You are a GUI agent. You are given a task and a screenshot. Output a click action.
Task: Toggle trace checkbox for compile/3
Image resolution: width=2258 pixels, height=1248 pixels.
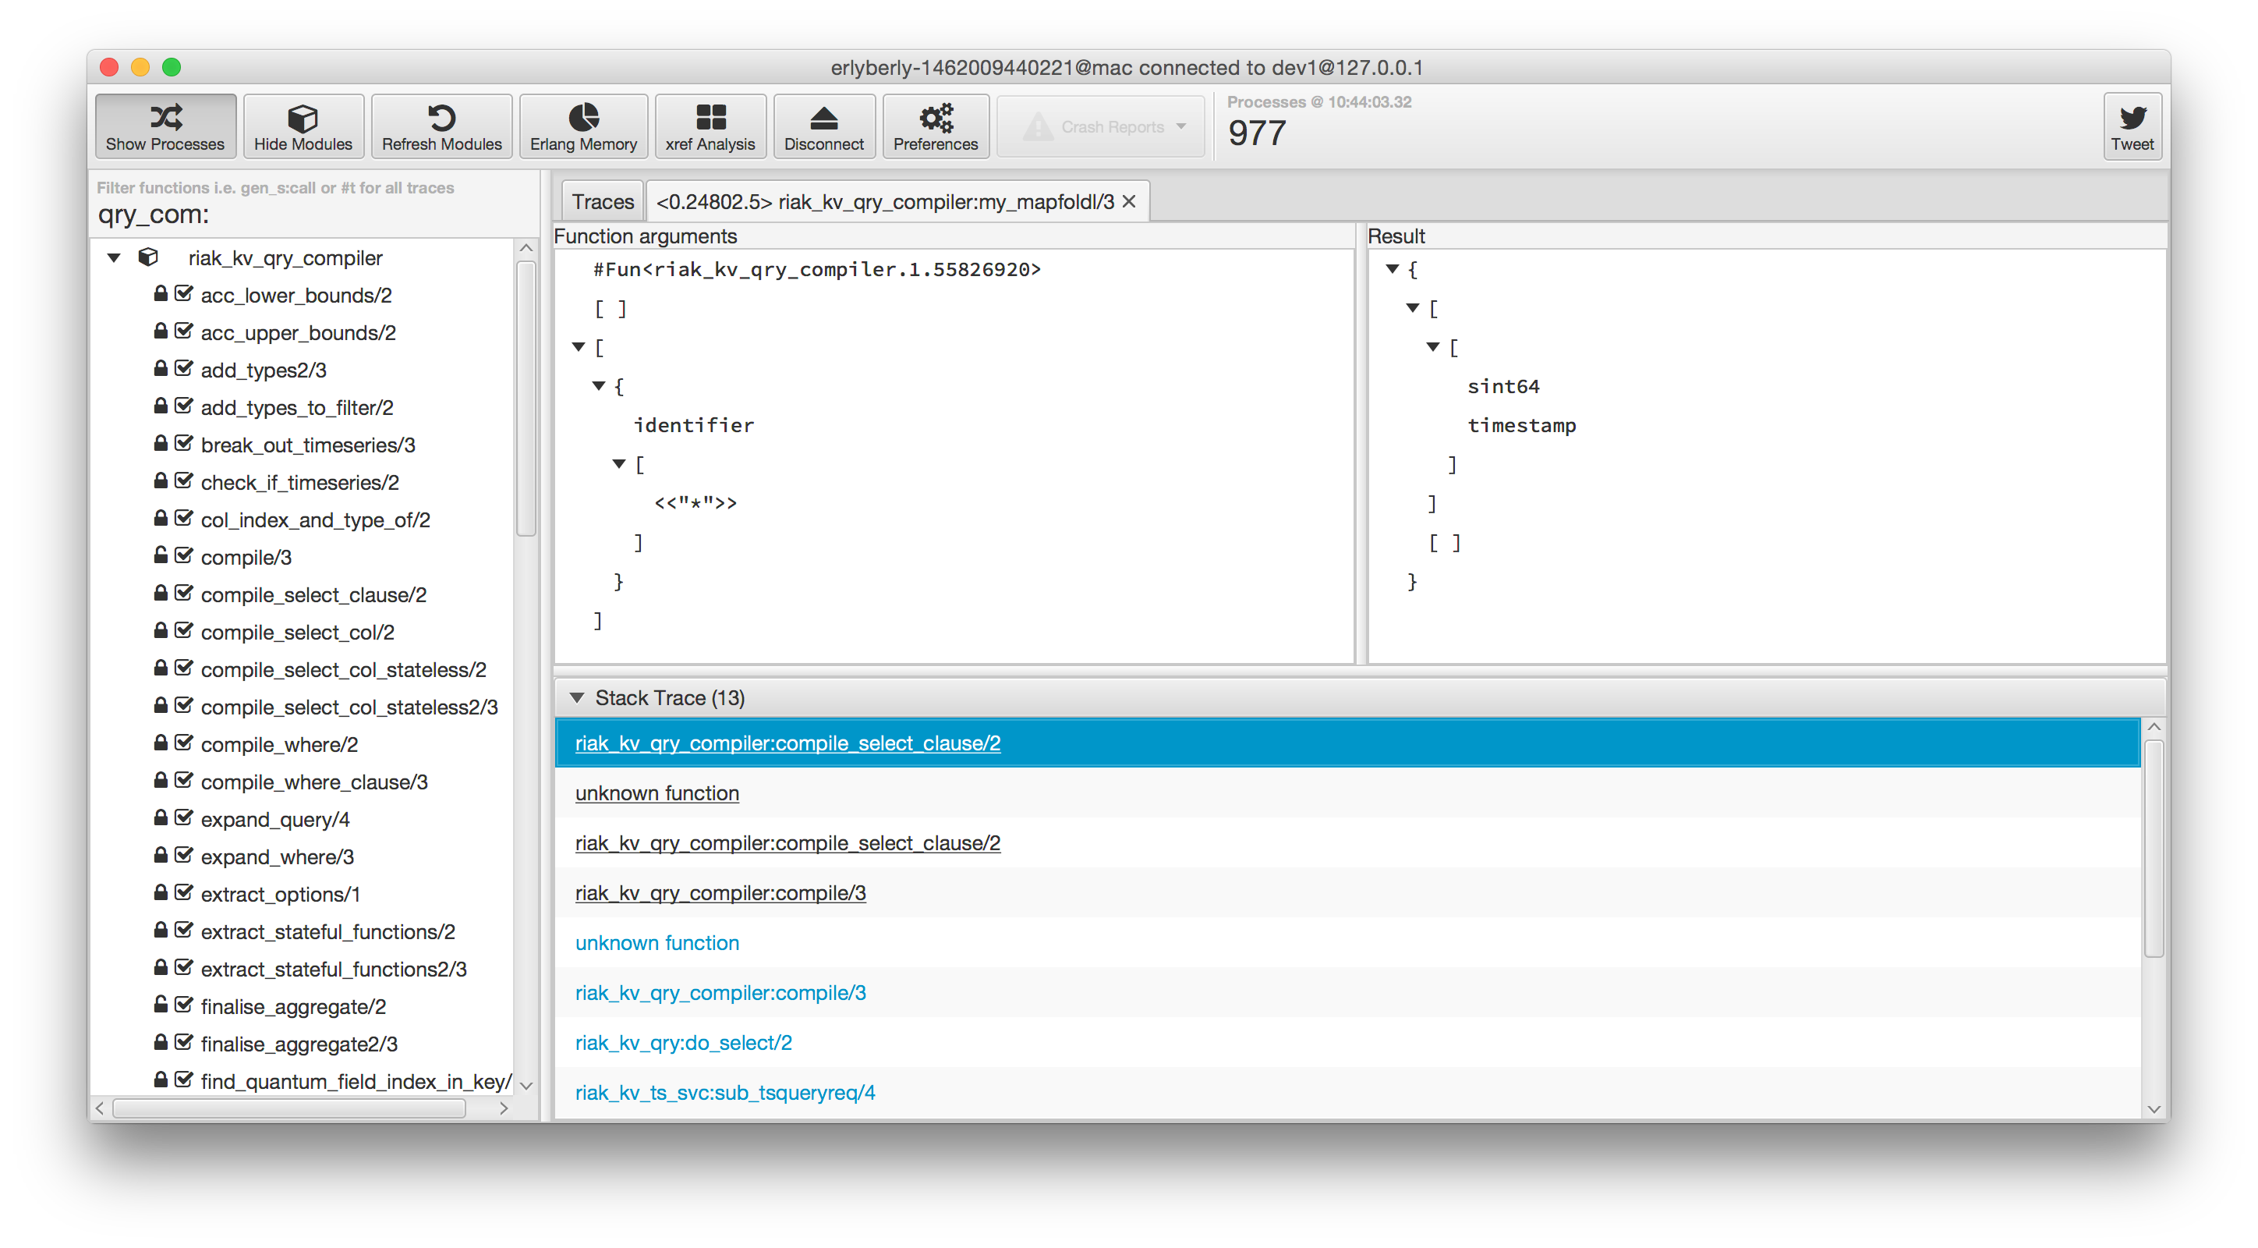pyautogui.click(x=184, y=556)
